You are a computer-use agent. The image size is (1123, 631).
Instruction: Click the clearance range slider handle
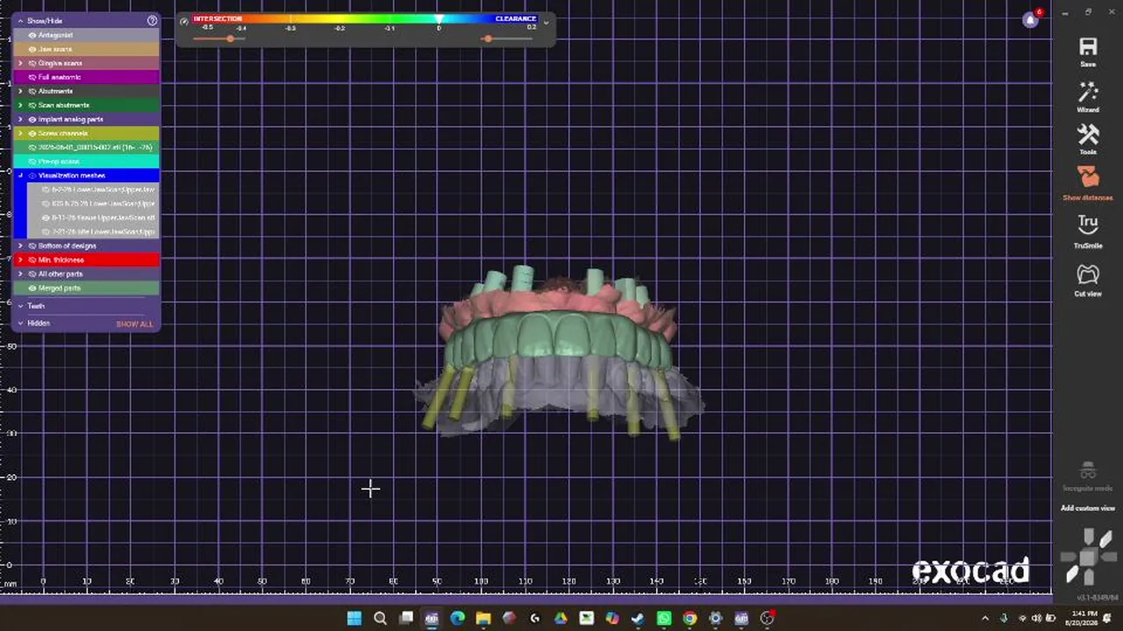tap(488, 39)
